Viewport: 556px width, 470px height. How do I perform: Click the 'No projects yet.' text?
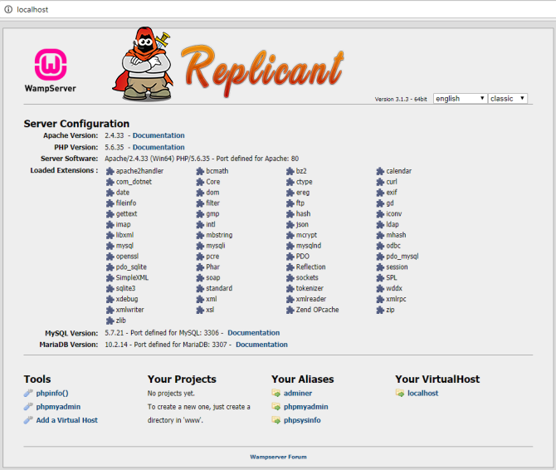pyautogui.click(x=171, y=393)
